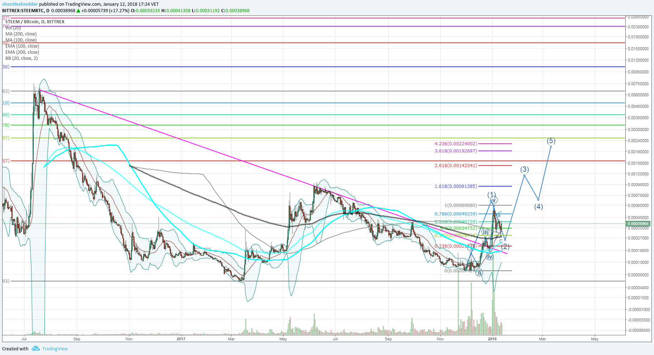
Task: Click the 0.00950000 price axis label
Action: (638, 72)
